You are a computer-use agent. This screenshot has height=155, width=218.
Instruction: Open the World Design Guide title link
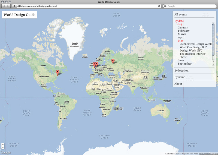pos(19,15)
